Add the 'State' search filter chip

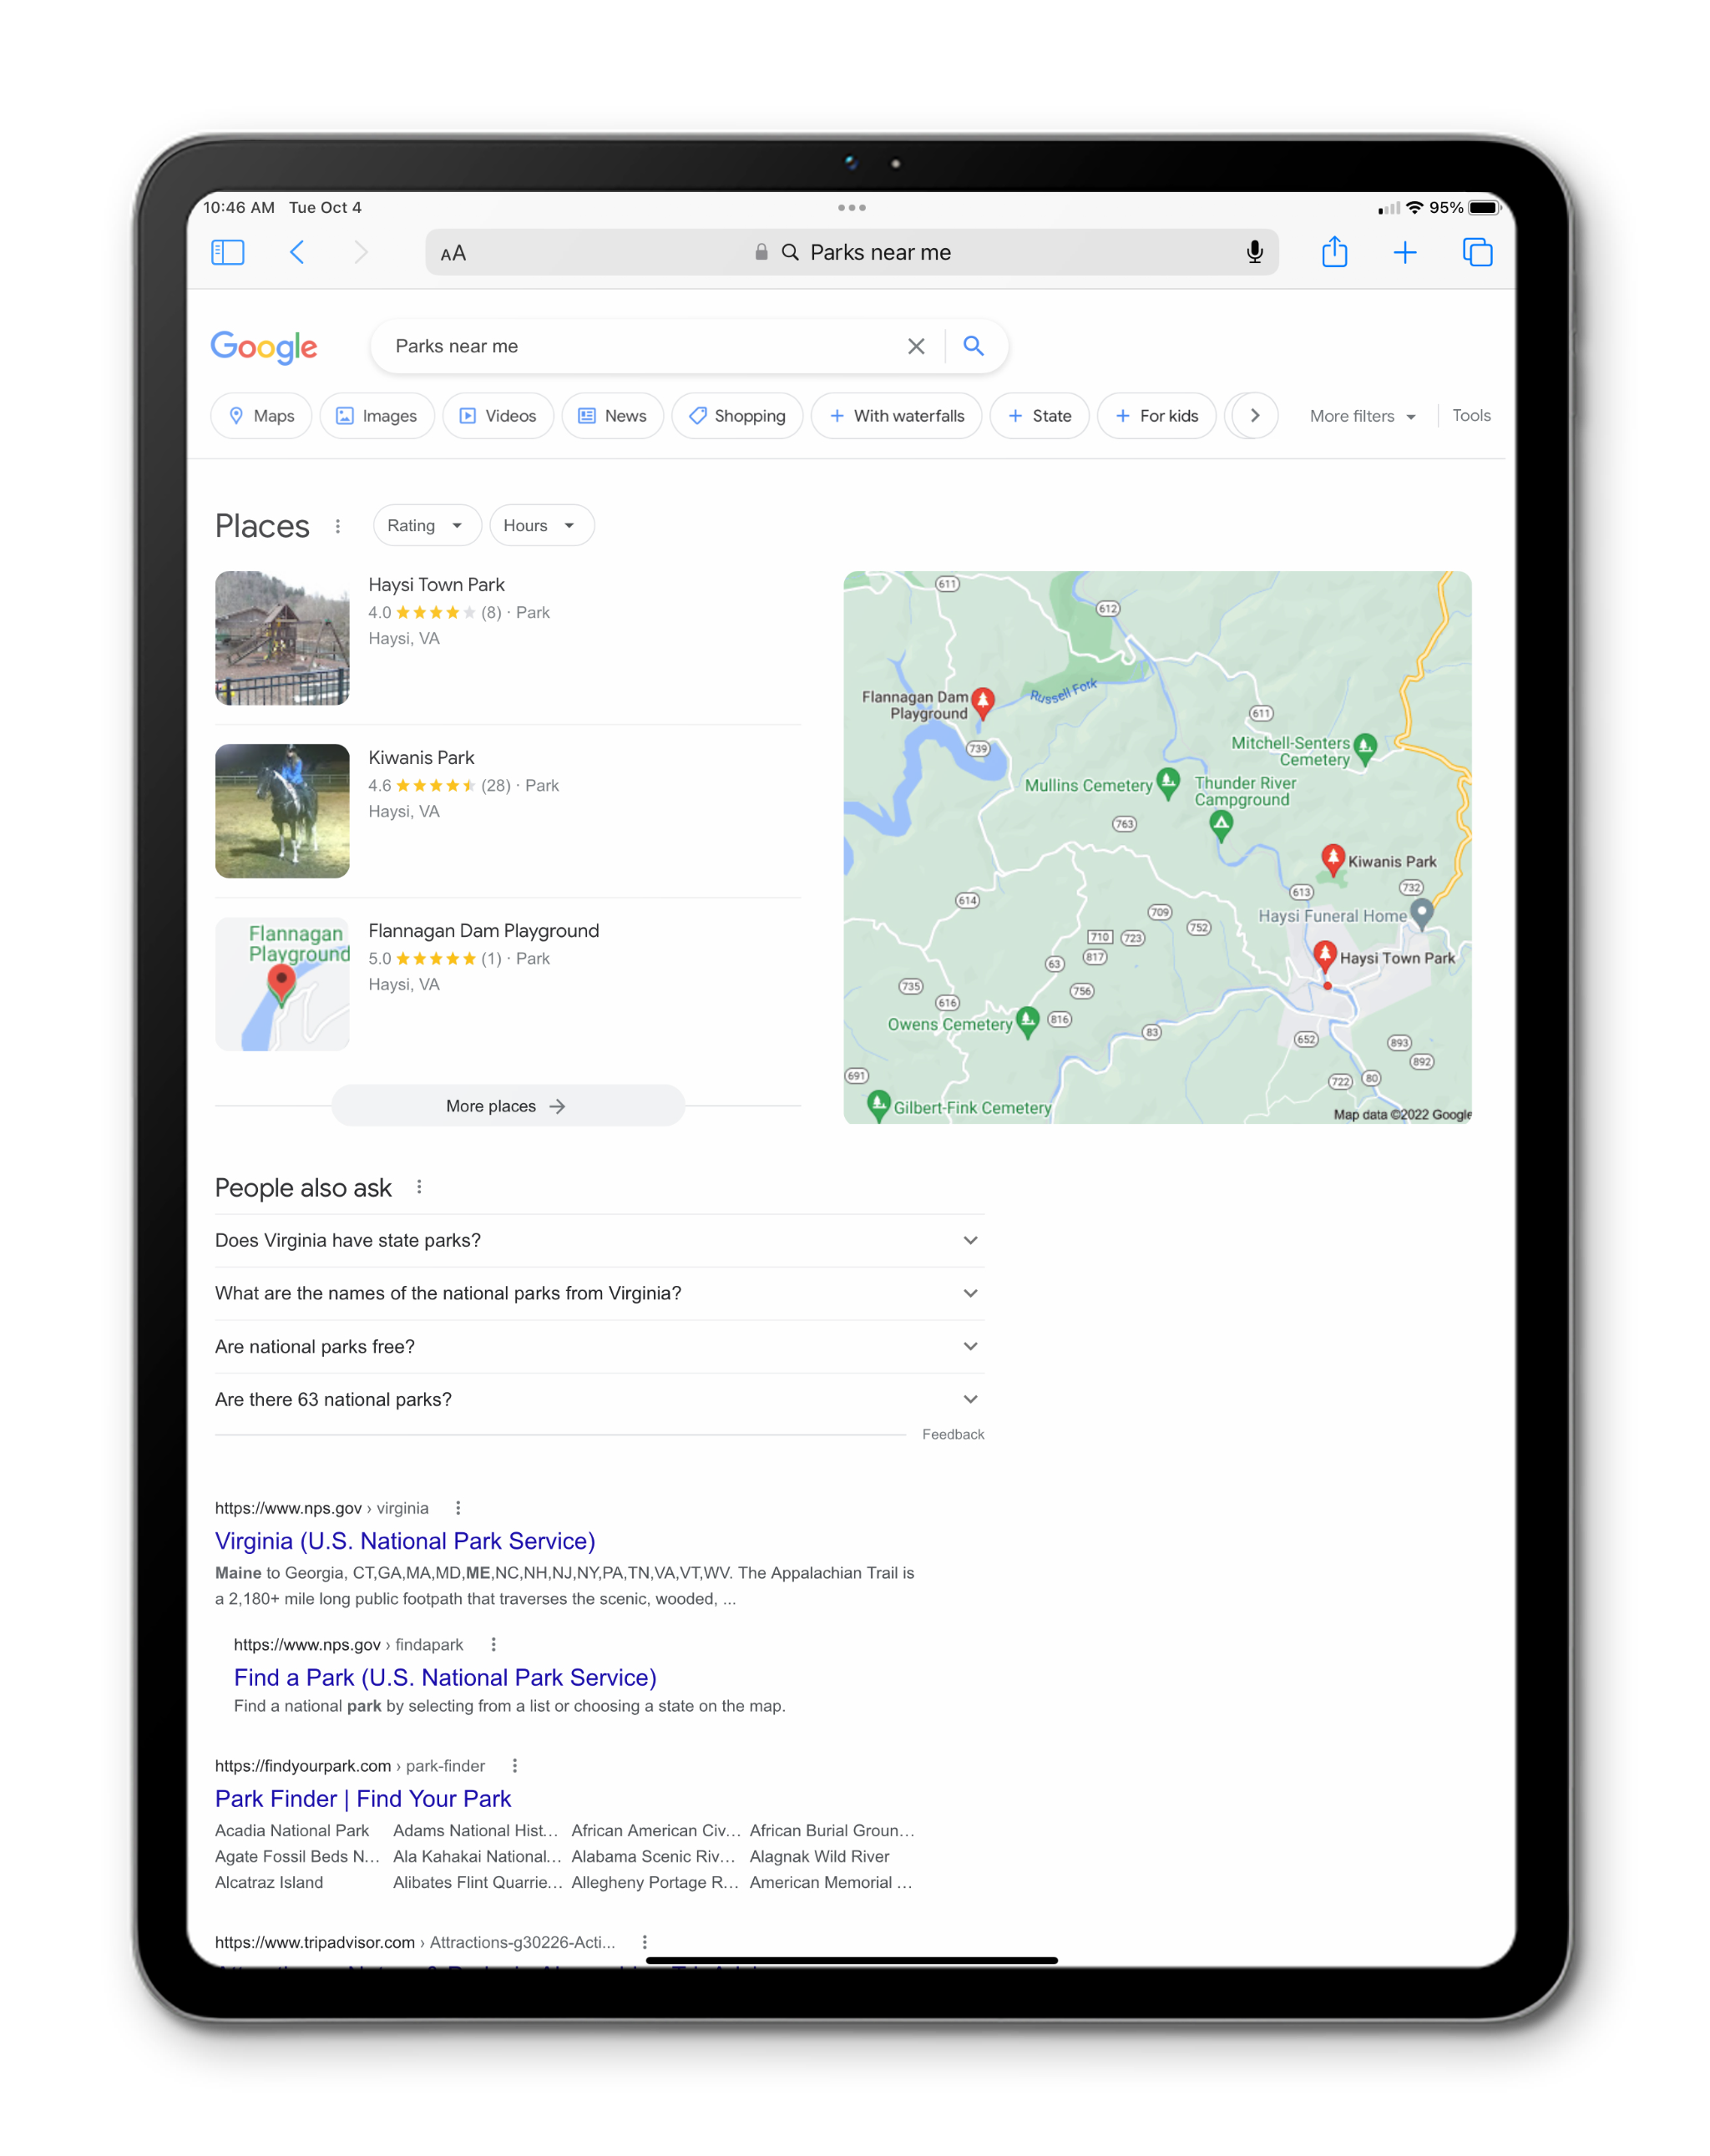[x=1039, y=416]
